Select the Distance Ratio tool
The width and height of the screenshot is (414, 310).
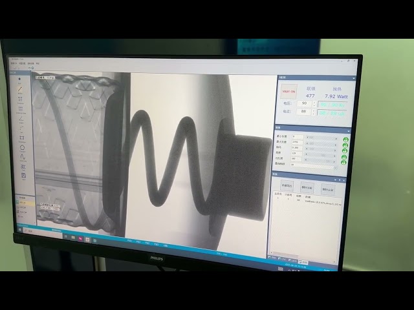[21, 108]
